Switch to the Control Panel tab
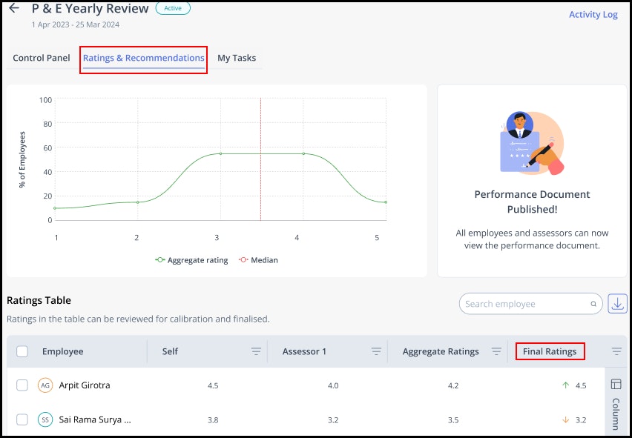Image resolution: width=632 pixels, height=438 pixels. tap(41, 58)
